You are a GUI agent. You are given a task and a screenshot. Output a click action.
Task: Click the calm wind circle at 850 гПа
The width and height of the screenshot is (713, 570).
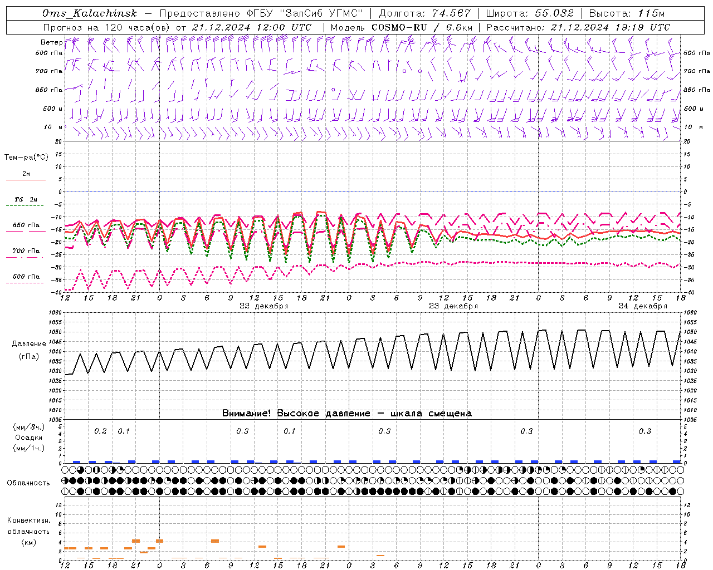333,89
